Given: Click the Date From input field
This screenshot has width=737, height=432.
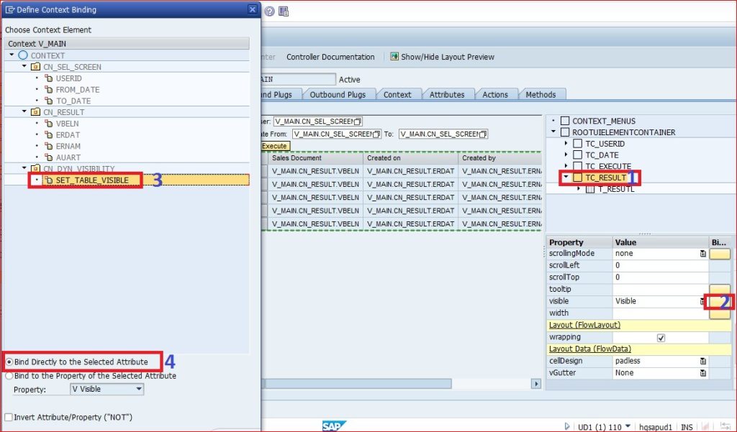Looking at the screenshot, I should click(337, 134).
